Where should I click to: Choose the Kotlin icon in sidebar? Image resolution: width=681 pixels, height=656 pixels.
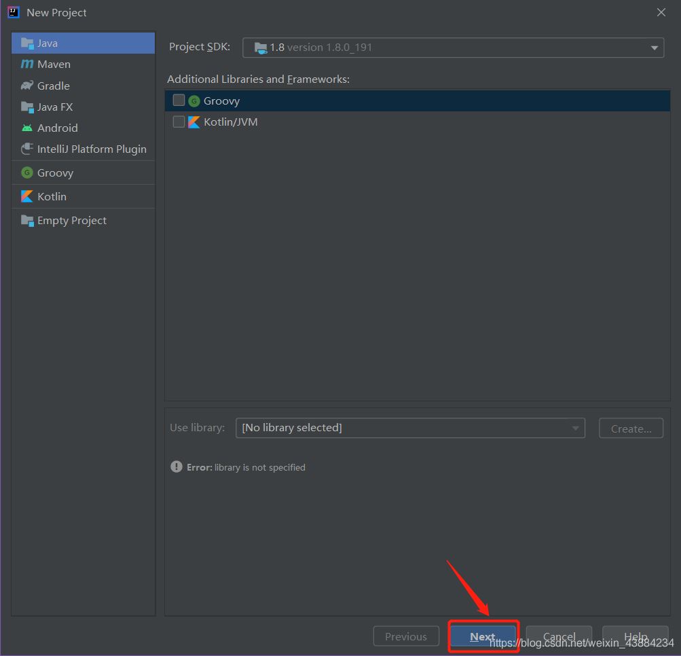tap(26, 196)
